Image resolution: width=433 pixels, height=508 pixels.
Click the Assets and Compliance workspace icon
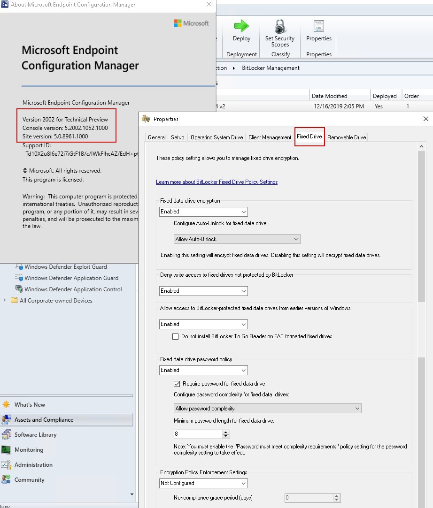(x=6, y=419)
